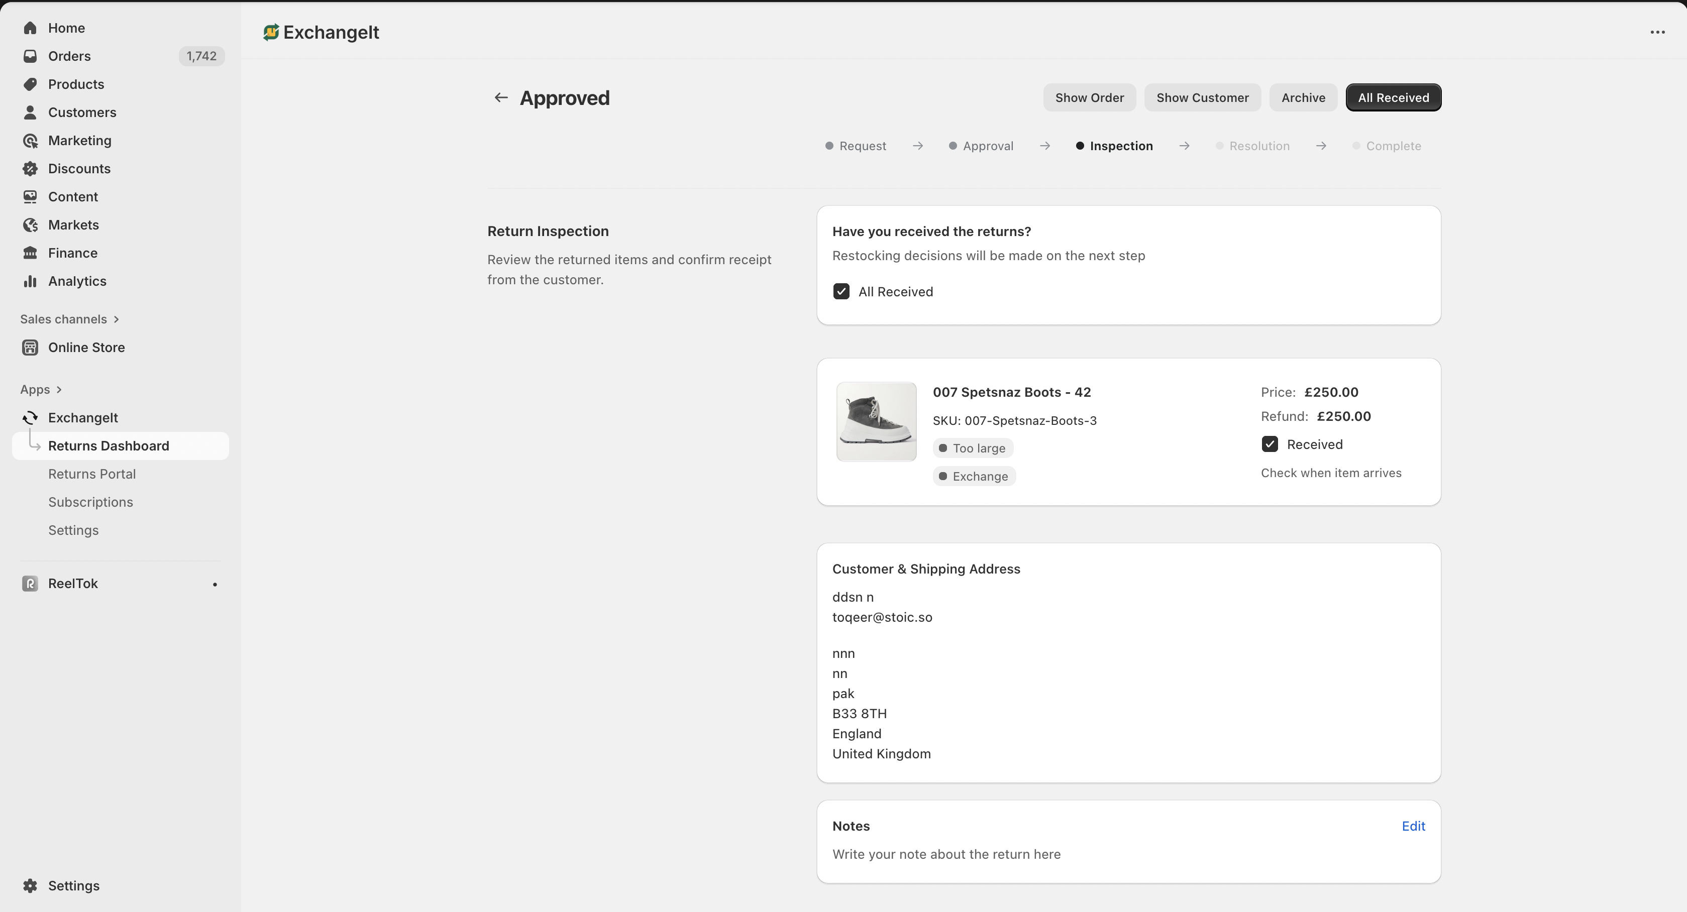Click the Show Order button
Viewport: 1687px width, 912px height.
(x=1089, y=97)
